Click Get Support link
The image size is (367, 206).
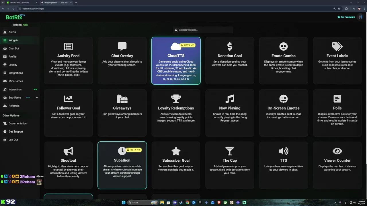(x=16, y=132)
